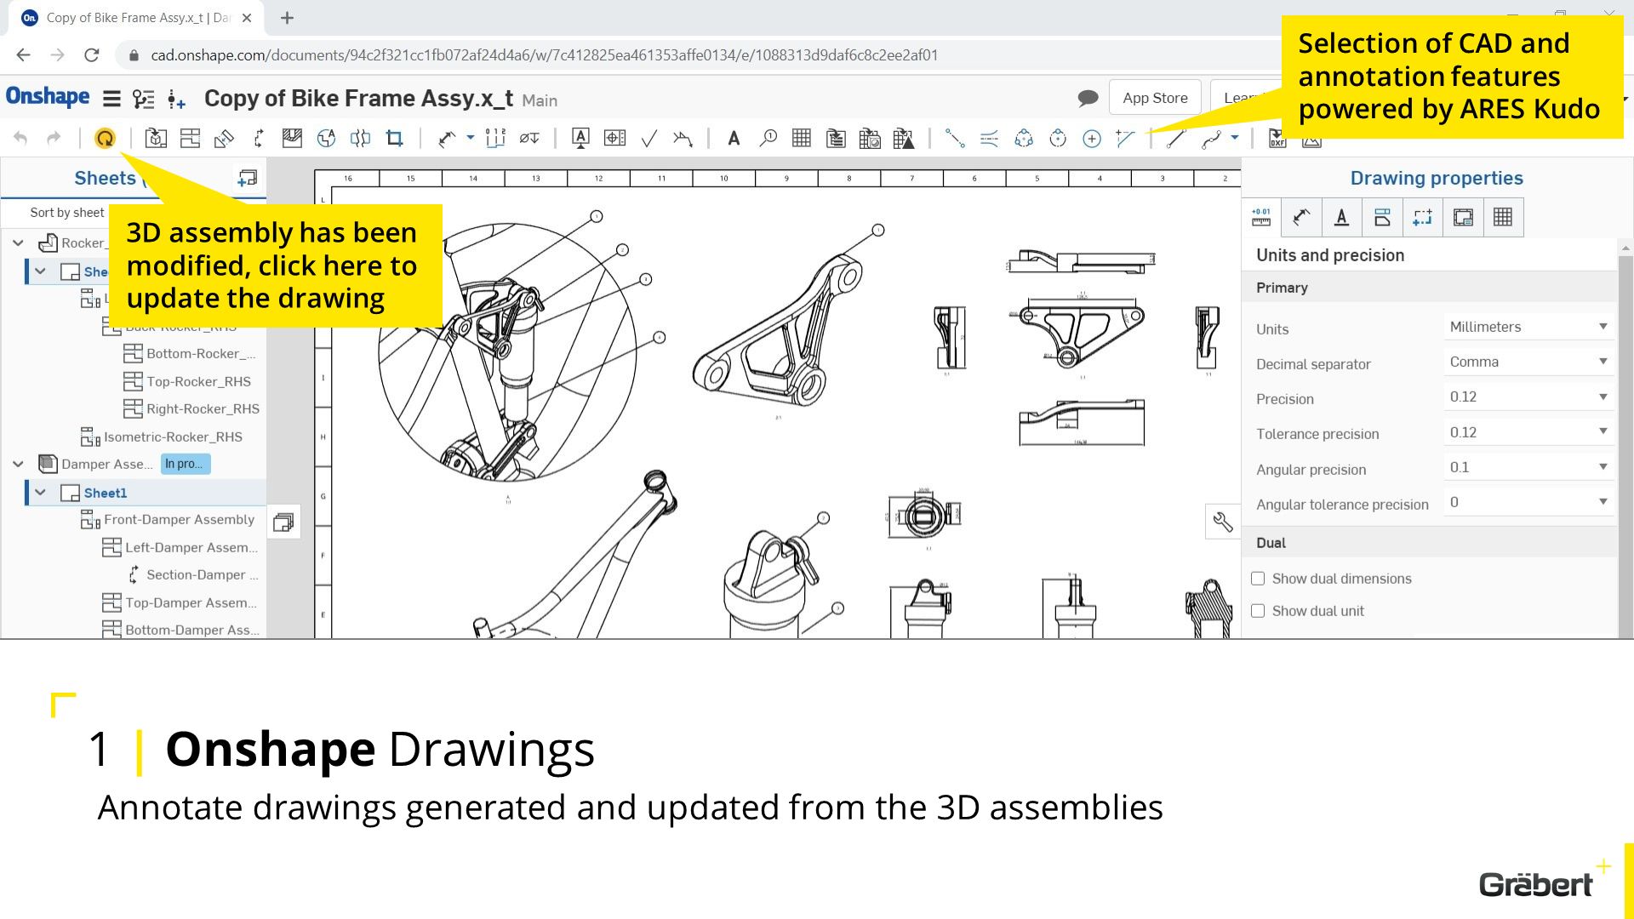Open the sheet format properties tab

[1463, 217]
